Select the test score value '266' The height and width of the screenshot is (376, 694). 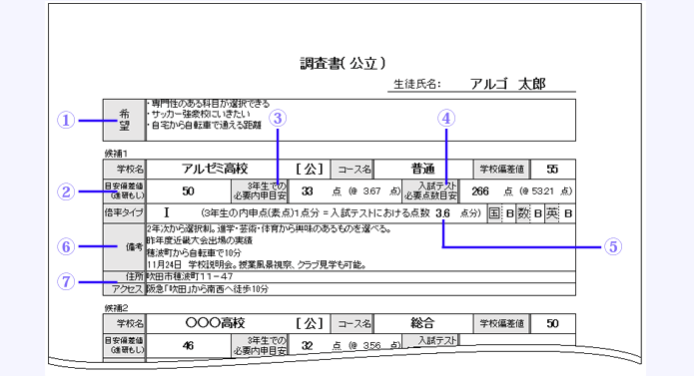click(479, 190)
